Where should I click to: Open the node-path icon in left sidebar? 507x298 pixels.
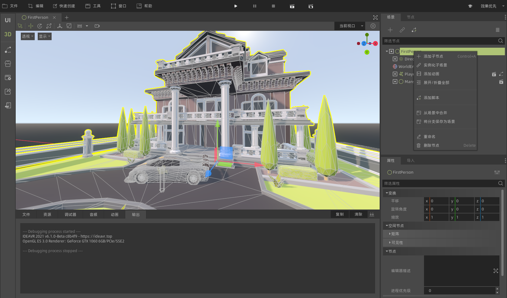click(x=8, y=50)
